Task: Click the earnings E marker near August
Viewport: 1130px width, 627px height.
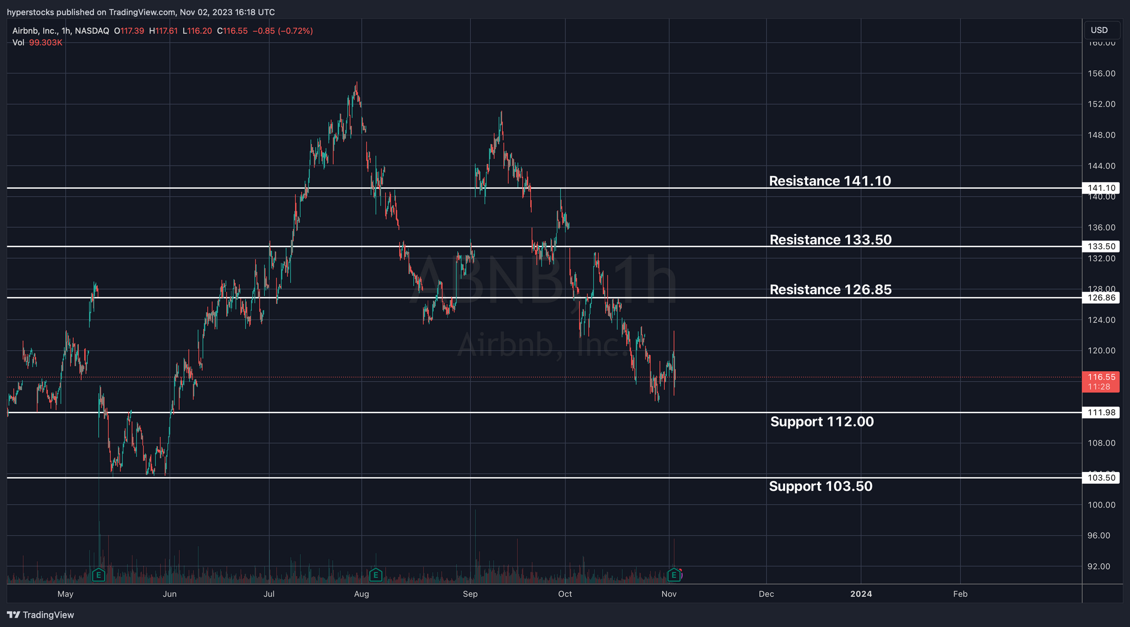Action: tap(376, 575)
